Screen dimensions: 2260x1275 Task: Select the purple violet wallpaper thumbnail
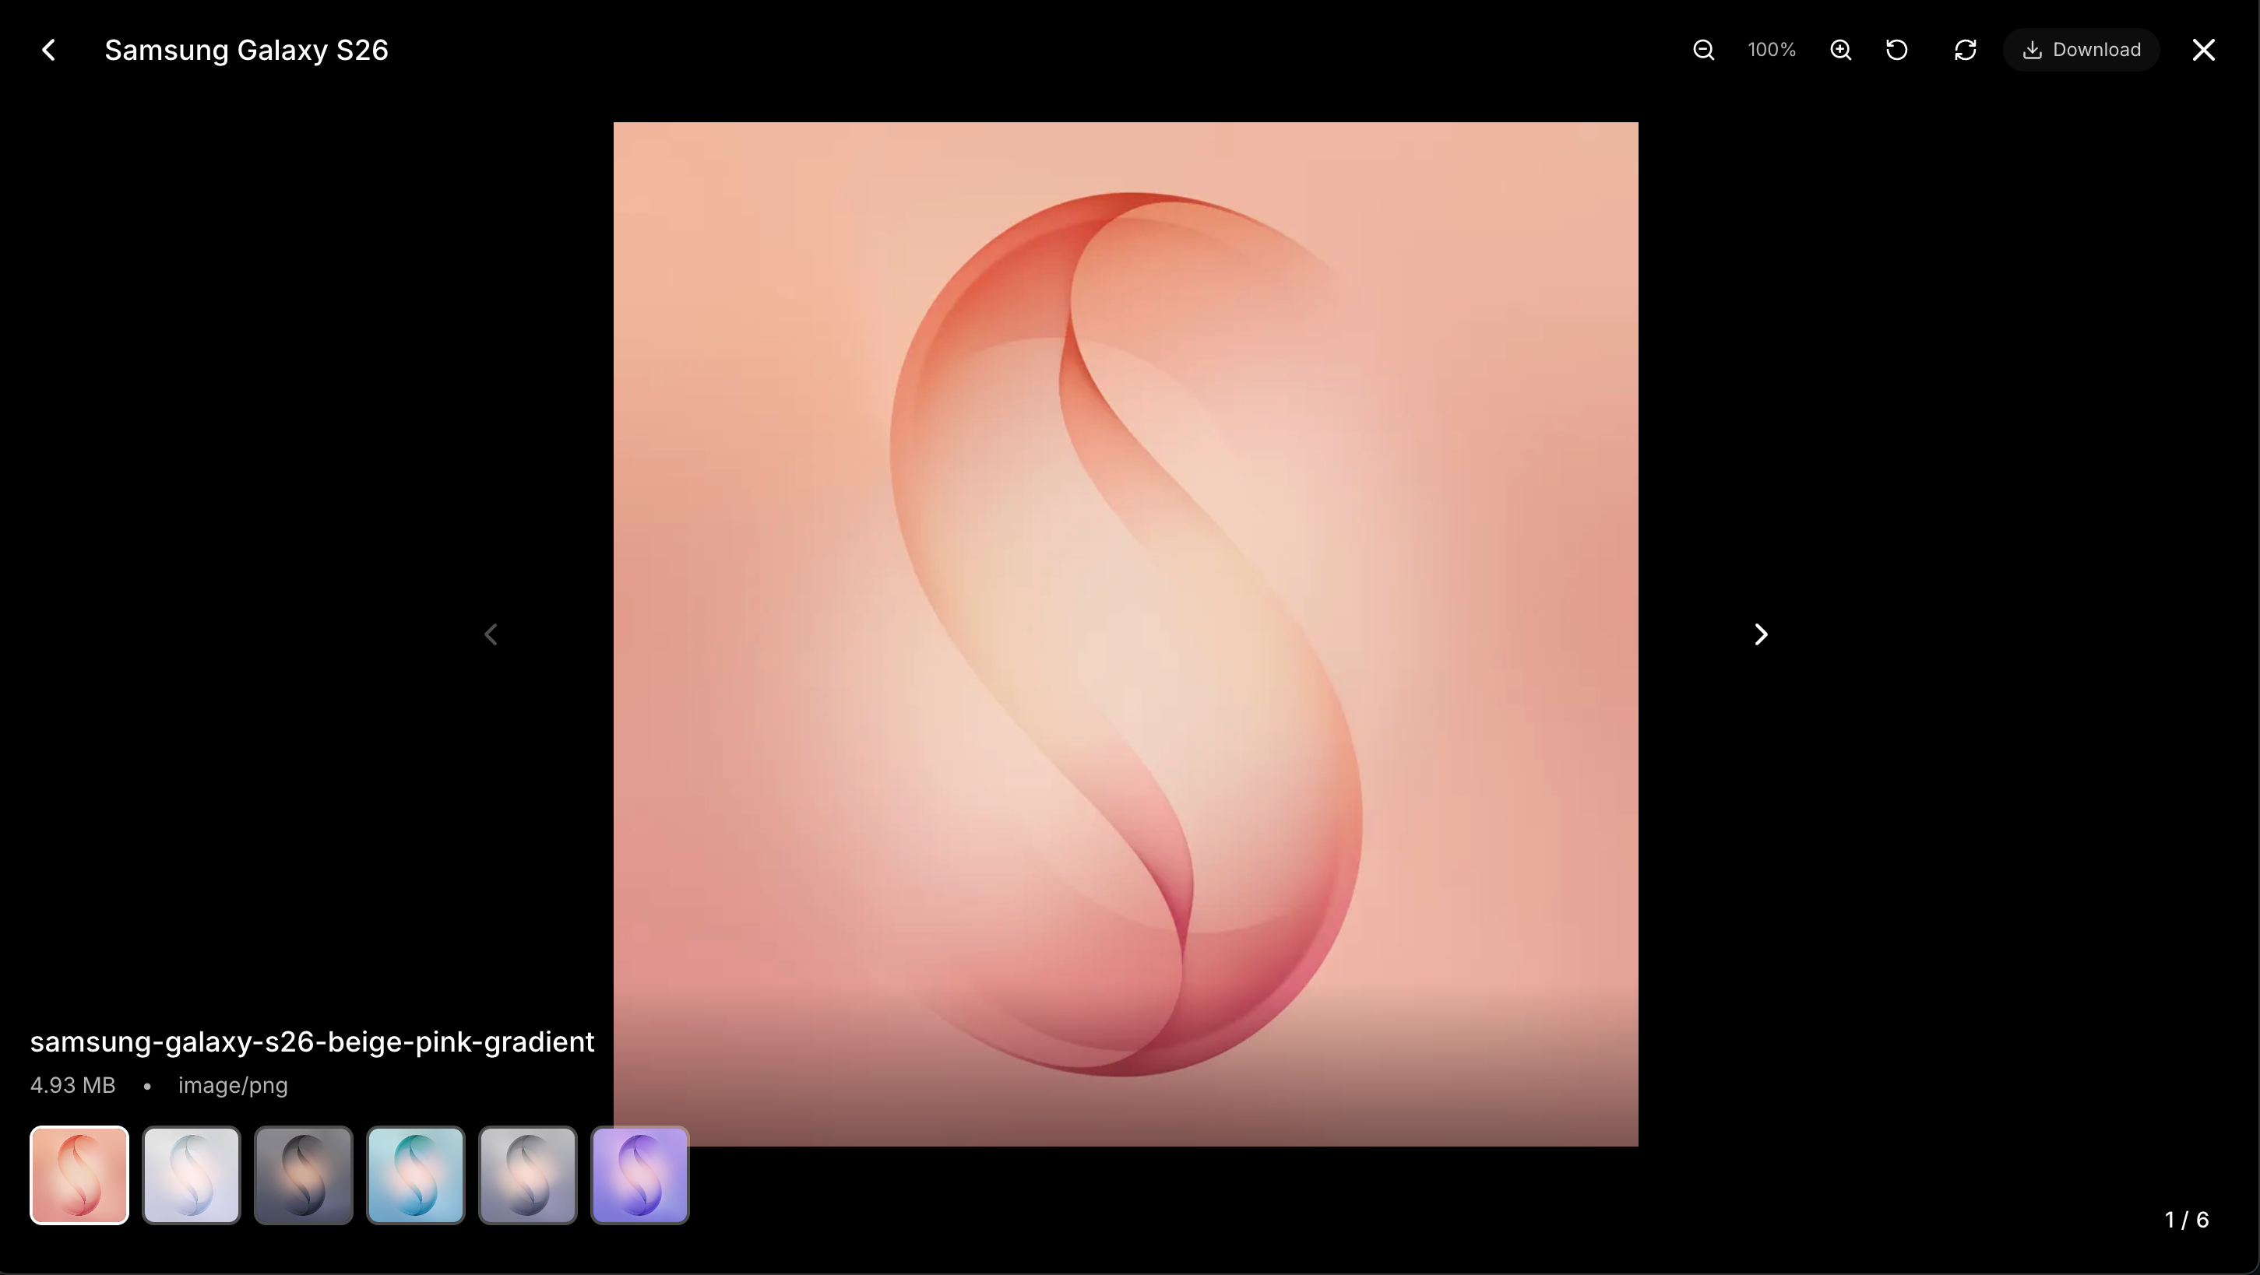point(640,1175)
